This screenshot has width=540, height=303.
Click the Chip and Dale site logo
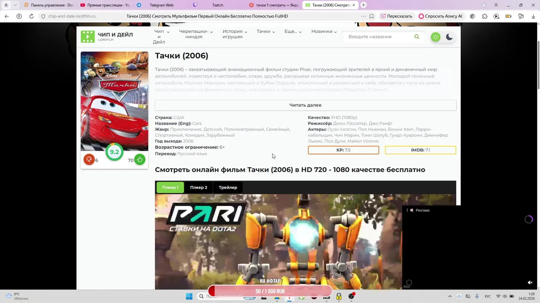107,36
